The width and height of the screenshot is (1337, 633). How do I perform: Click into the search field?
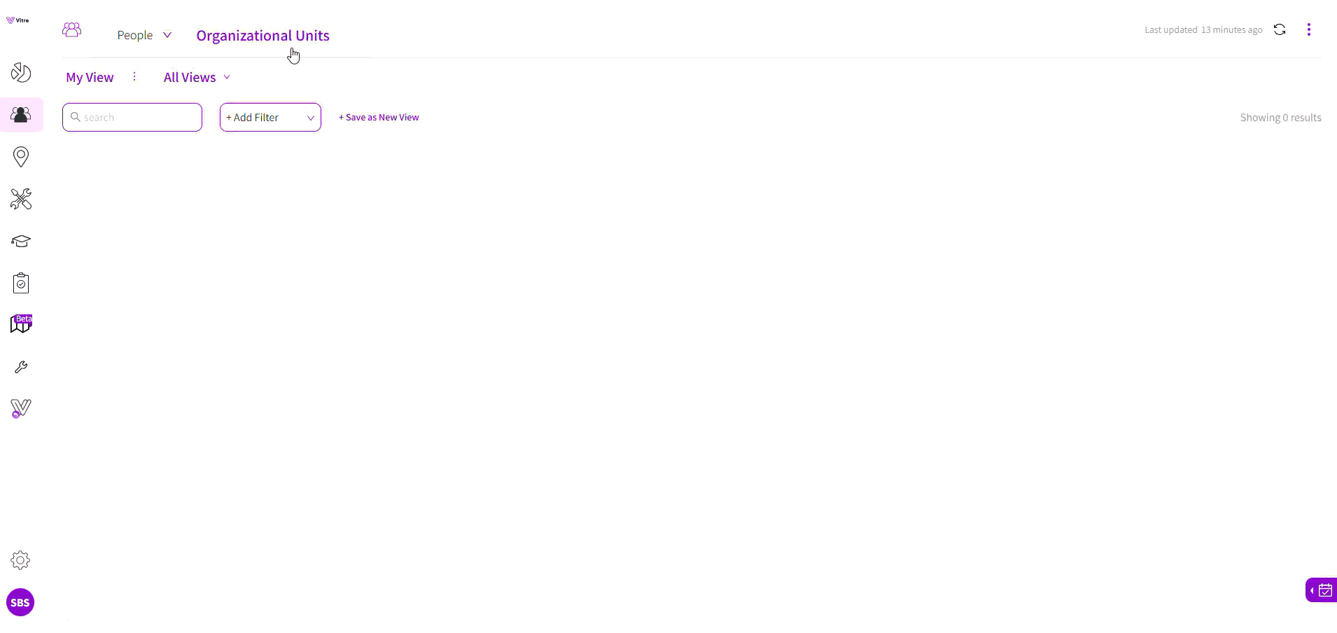[x=132, y=117]
